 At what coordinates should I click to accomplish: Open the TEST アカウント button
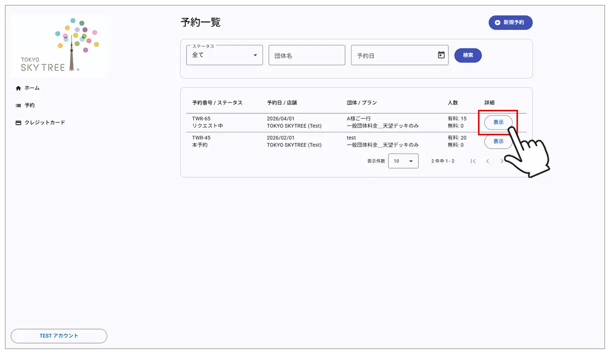click(58, 336)
